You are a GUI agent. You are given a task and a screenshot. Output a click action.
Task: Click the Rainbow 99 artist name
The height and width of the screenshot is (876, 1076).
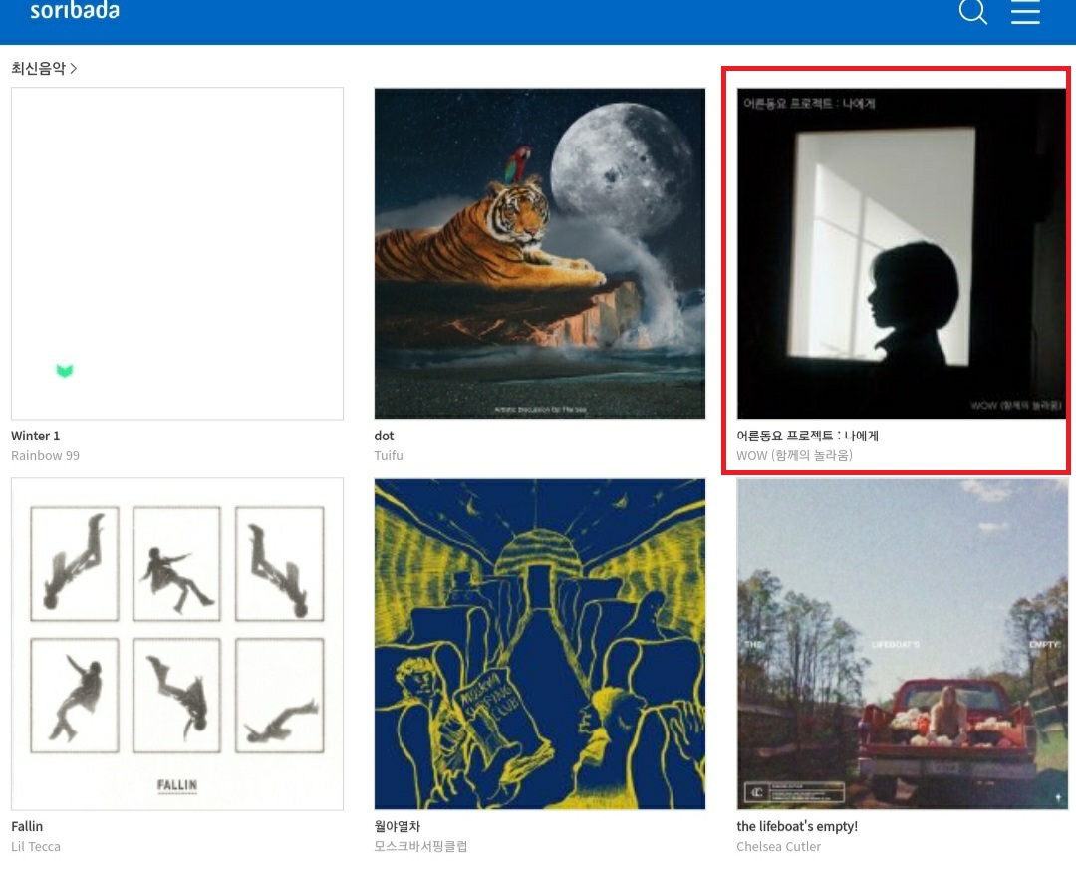[x=45, y=455]
